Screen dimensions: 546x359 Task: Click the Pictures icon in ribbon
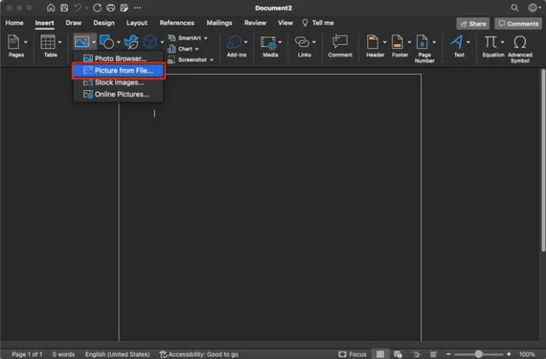coord(82,42)
